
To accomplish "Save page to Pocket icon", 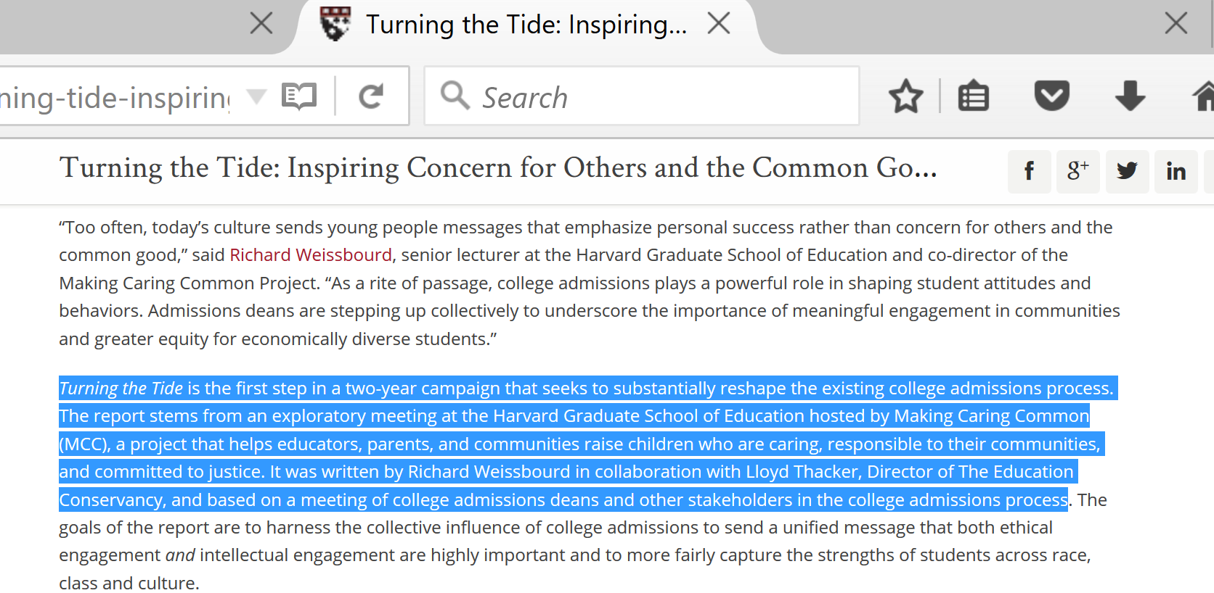I will click(x=1051, y=96).
